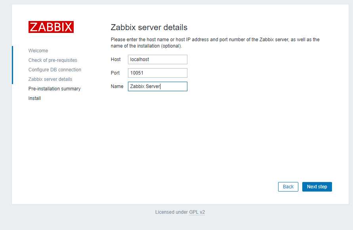Select the Install step in sidebar
Image resolution: width=353 pixels, height=230 pixels.
click(34, 98)
